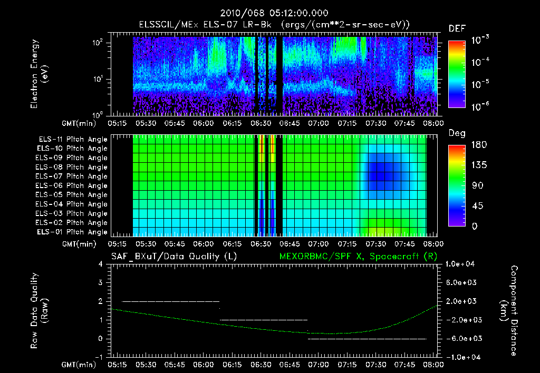Click 07:00 time tick under the spectrogram
540x373 pixels.
pyautogui.click(x=318, y=123)
